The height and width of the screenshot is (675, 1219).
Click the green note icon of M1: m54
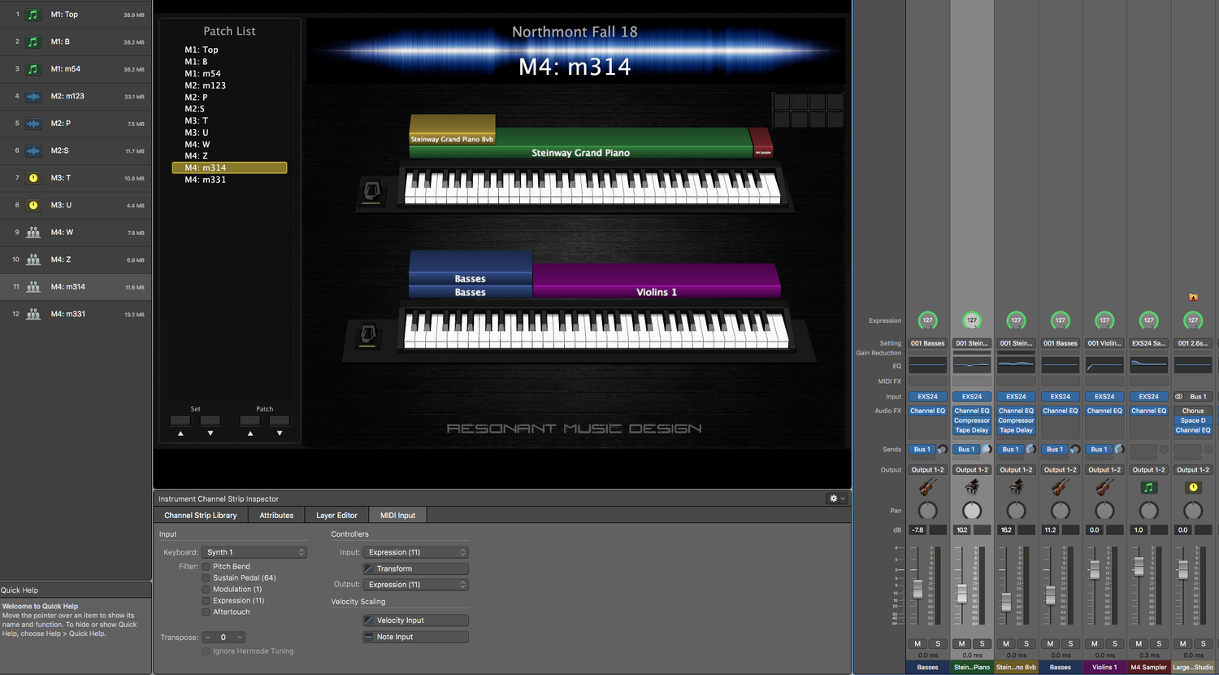33,69
